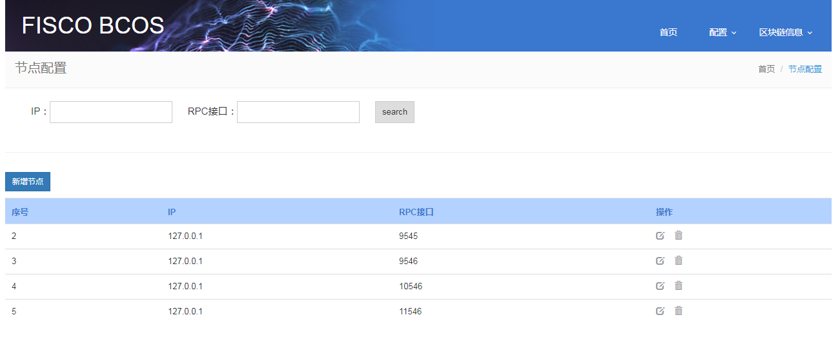Click the FISCO BCOS logo title

[x=93, y=26]
